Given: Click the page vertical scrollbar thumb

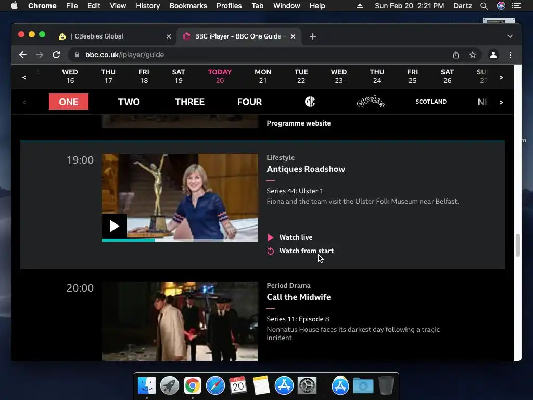Looking at the screenshot, I should (517, 245).
